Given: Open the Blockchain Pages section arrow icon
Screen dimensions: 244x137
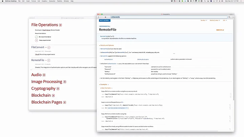Looking at the screenshot, I should point(65,102).
